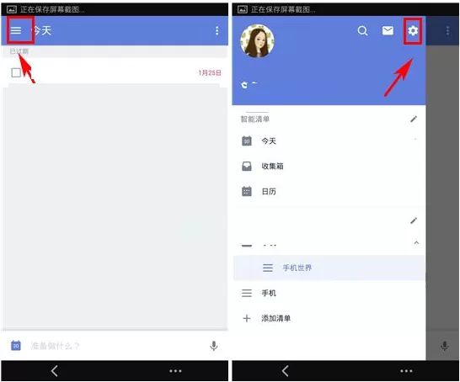Open overflow menu beside 今天 title
Screen dimensions: 460x382
tap(217, 30)
